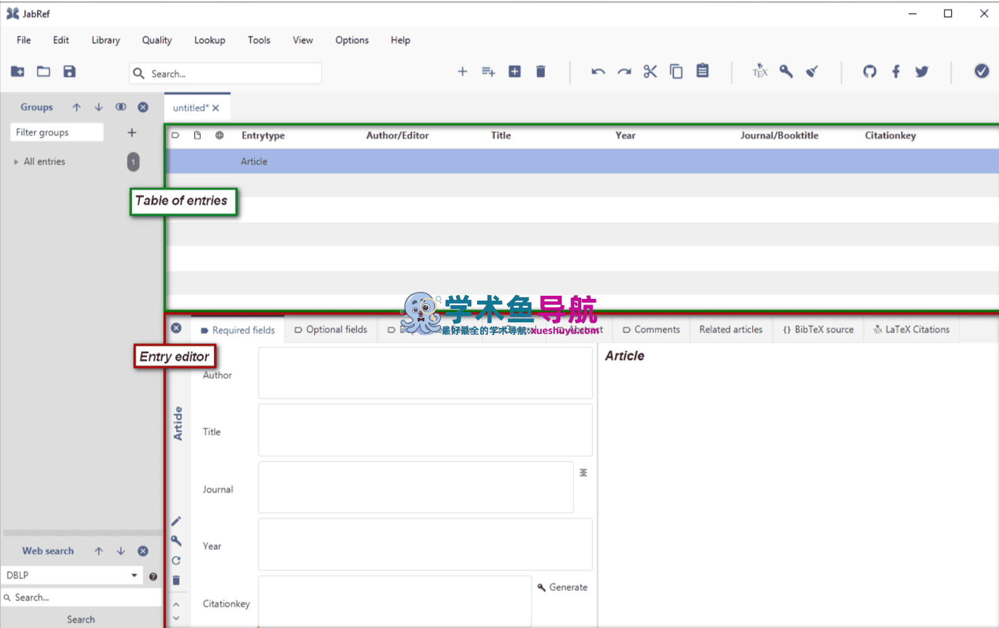
Task: Open the Edit menu
Action: (61, 40)
